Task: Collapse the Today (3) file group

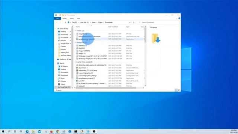Action: (x=75, y=31)
